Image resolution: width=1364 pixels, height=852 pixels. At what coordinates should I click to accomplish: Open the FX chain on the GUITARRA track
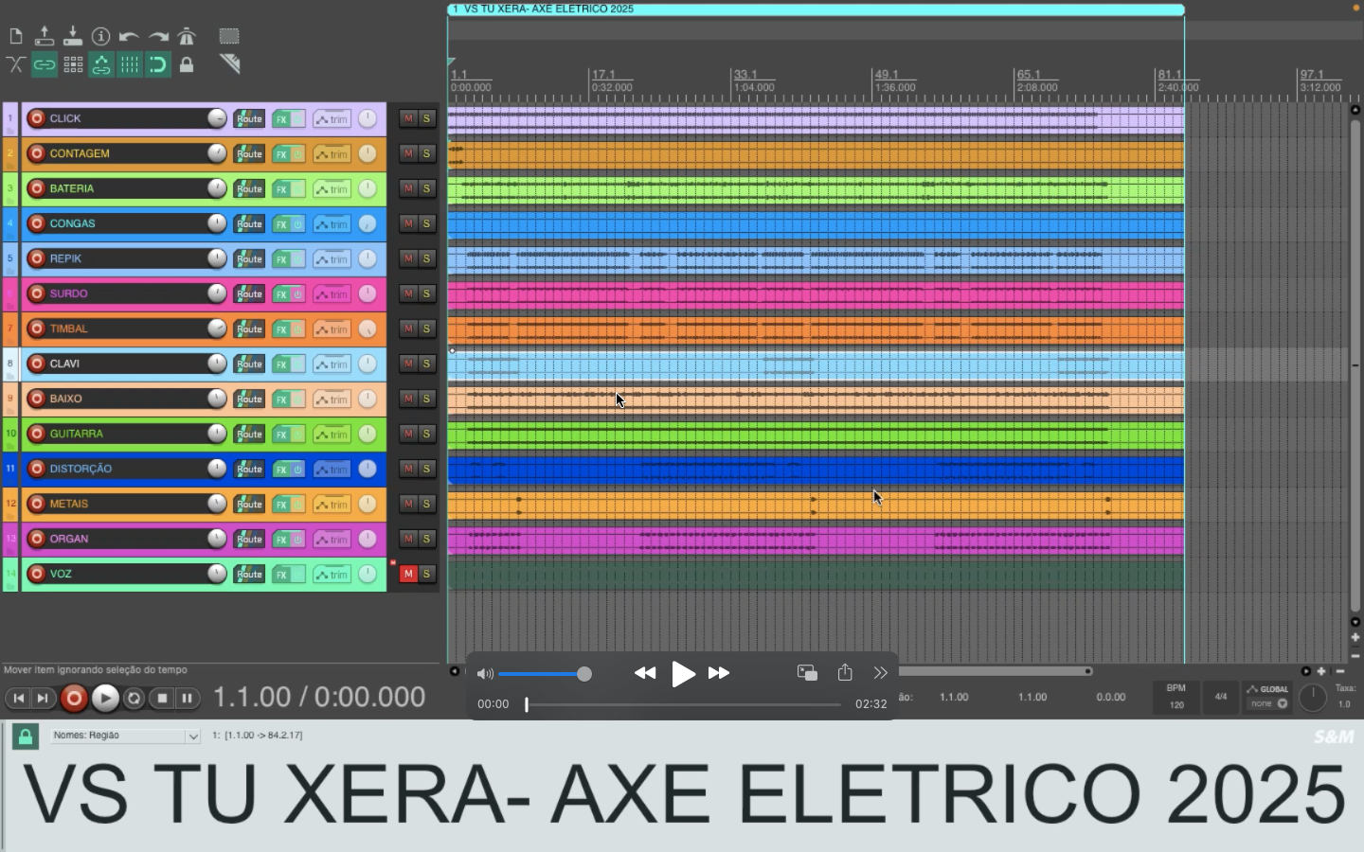click(x=281, y=434)
